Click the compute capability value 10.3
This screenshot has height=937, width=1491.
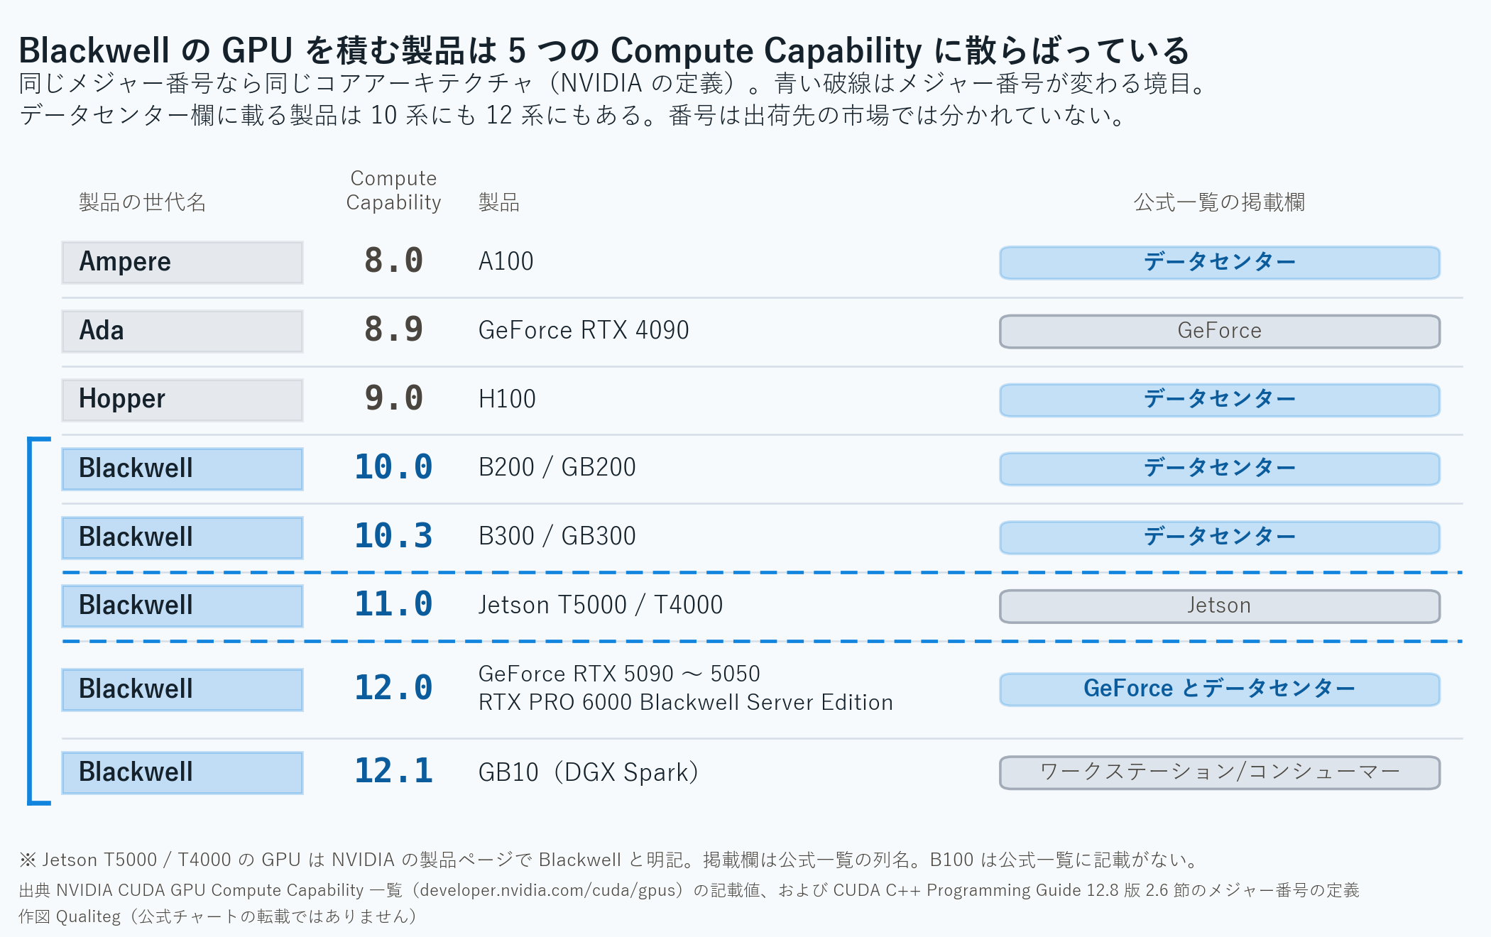pyautogui.click(x=394, y=536)
